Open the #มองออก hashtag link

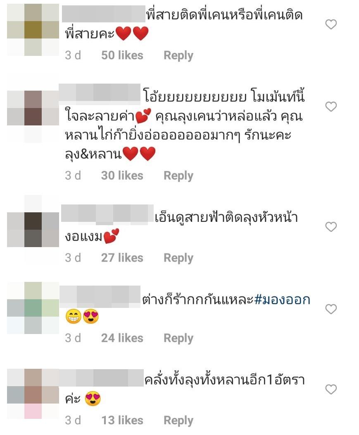tap(282, 300)
